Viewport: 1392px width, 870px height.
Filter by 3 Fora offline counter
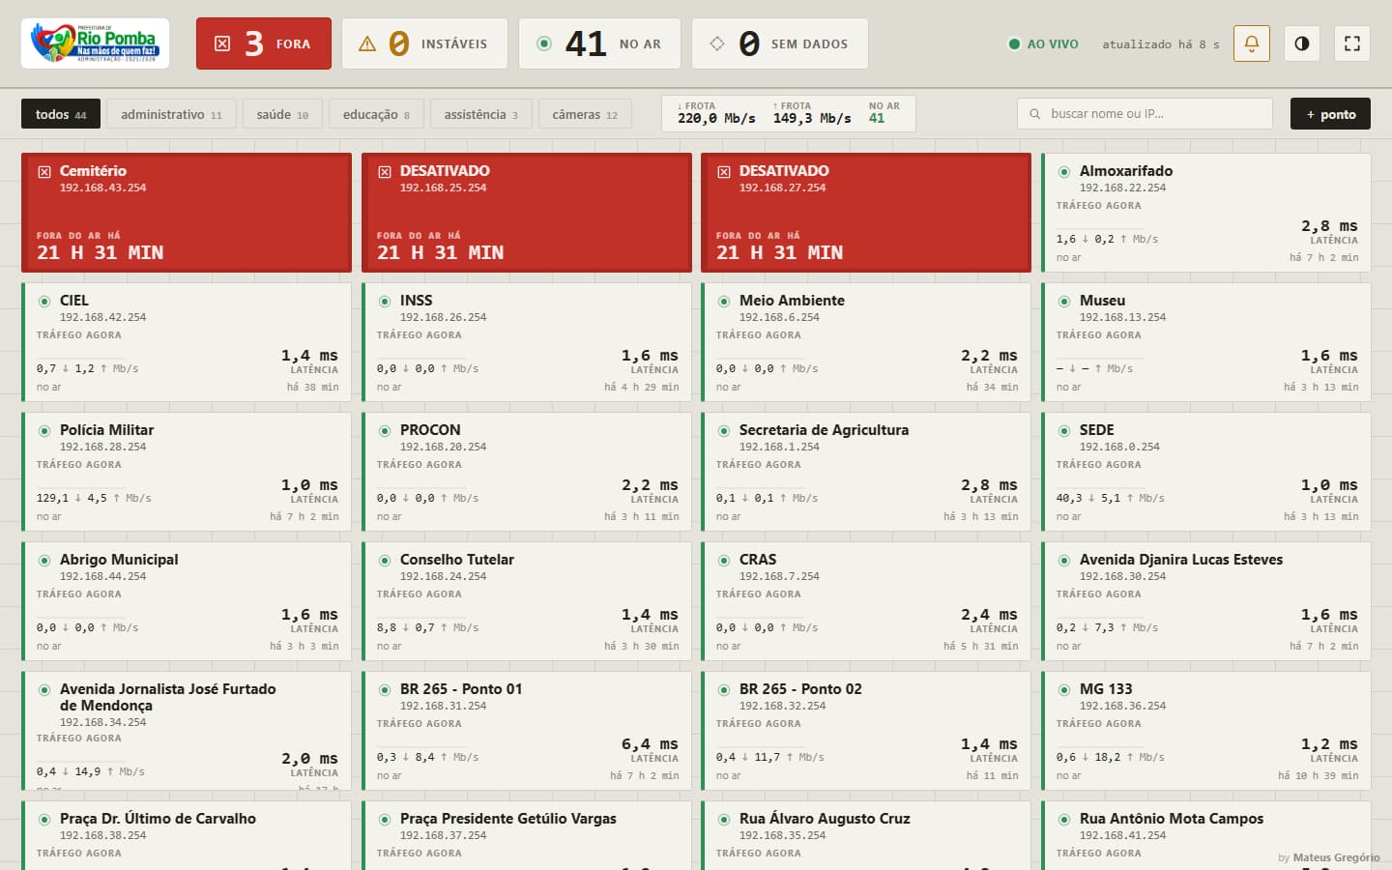point(264,43)
